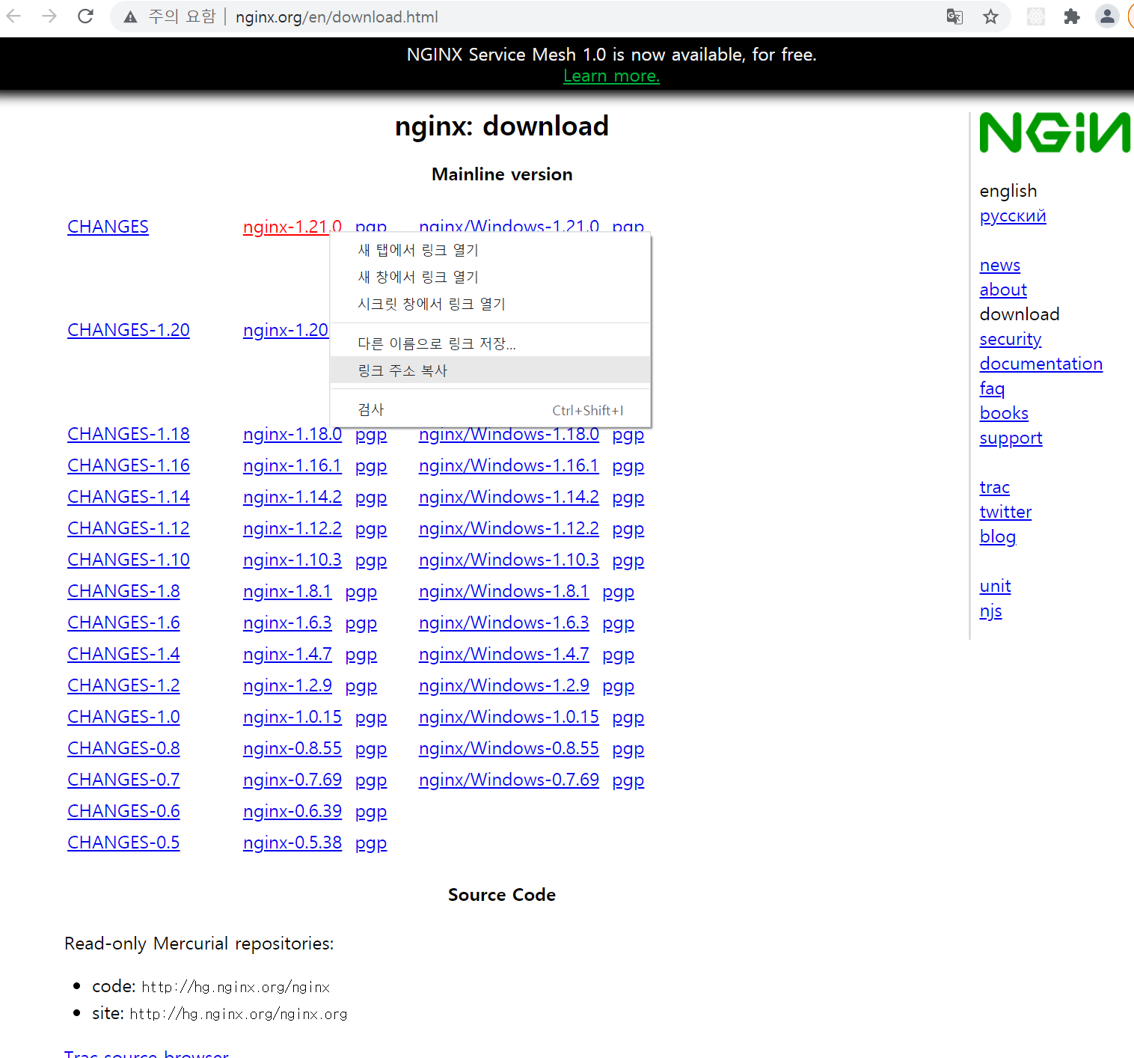Click the NGINX logo image
The image size is (1134, 1058).
(x=1055, y=132)
